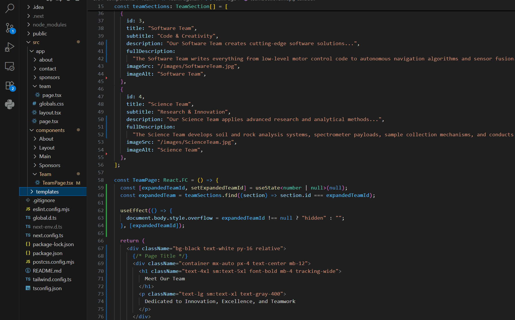Viewport: 515px width, 320px height.
Task: Select tailwind.config.ts in file tree
Action: coord(52,279)
